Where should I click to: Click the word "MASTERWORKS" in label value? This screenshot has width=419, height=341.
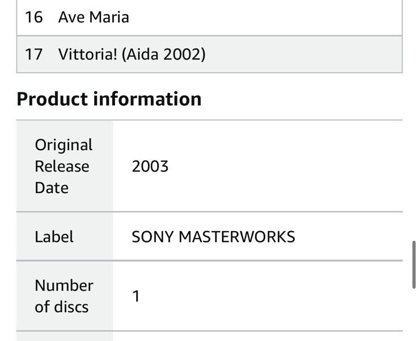pyautogui.click(x=237, y=237)
